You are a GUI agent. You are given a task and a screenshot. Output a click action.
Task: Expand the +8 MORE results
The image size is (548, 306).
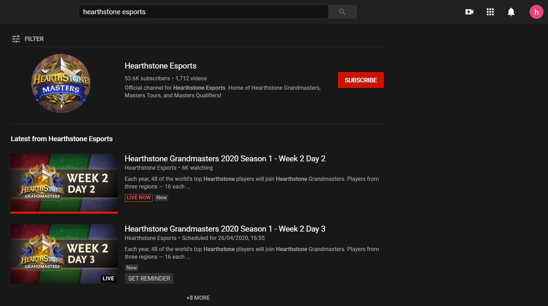[x=198, y=298]
